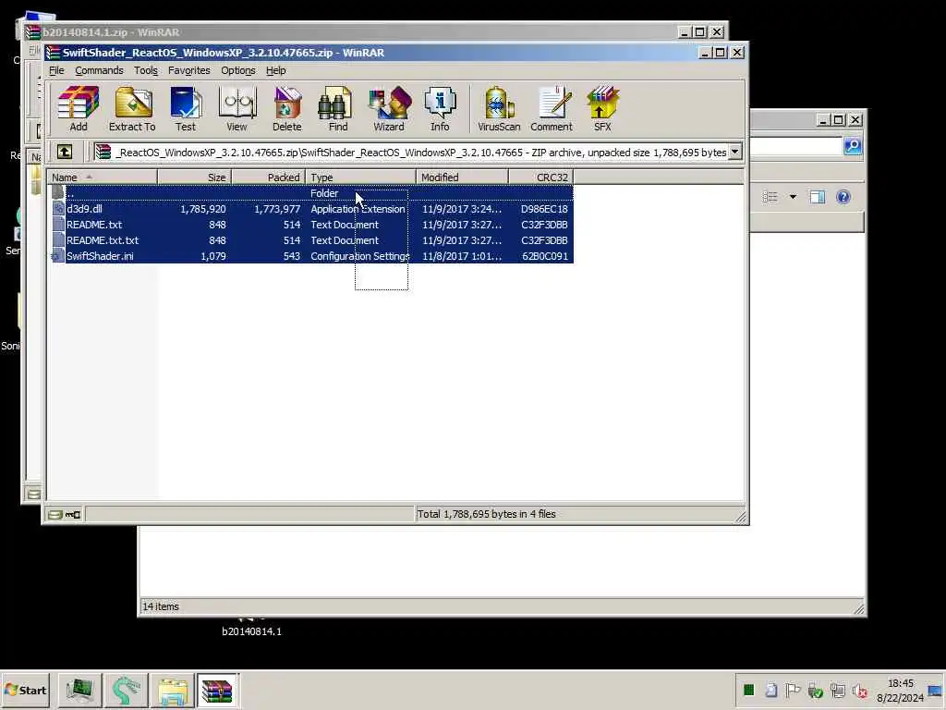
Task: Sort by the Name column header
Action: click(103, 177)
